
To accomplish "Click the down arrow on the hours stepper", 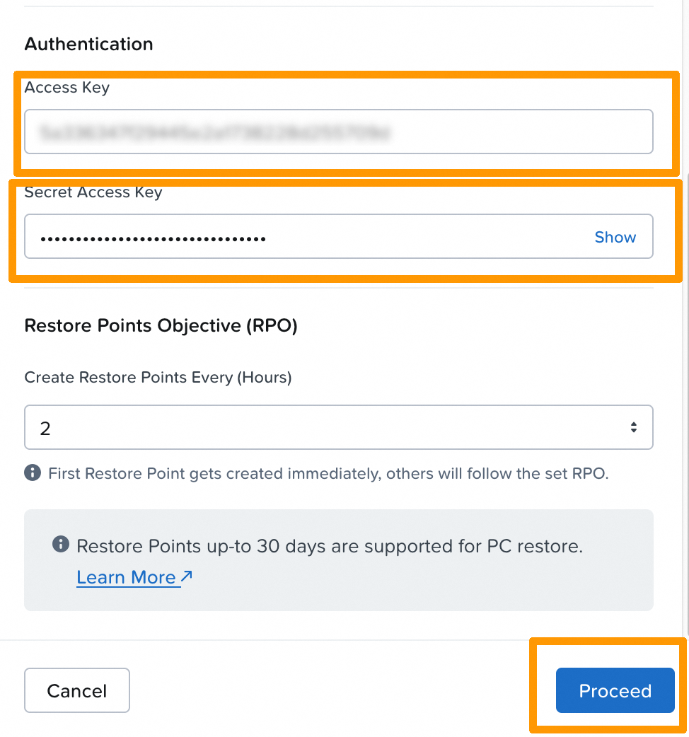I will (633, 431).
